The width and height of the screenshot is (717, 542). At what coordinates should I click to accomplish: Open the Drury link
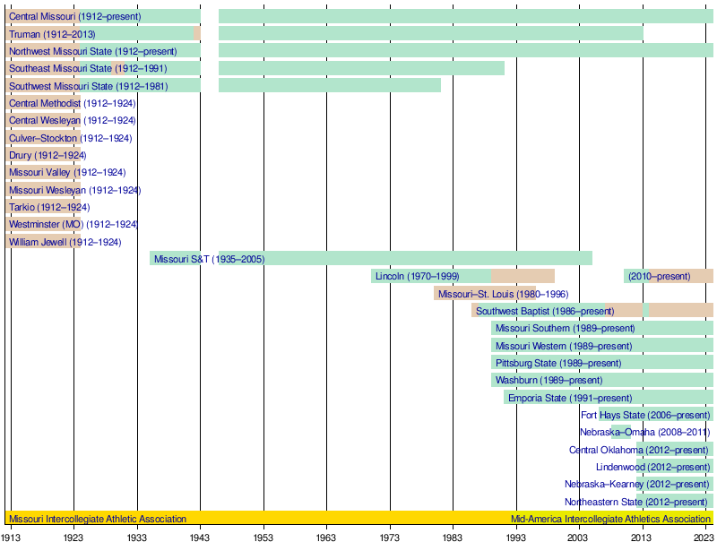[x=21, y=155]
